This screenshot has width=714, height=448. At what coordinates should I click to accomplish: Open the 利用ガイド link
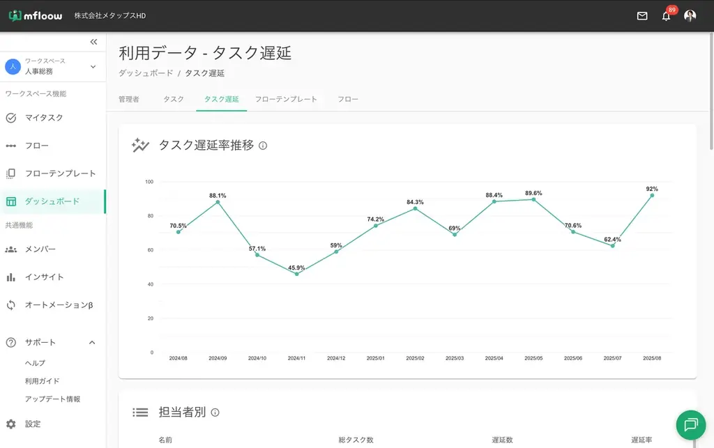[42, 381]
